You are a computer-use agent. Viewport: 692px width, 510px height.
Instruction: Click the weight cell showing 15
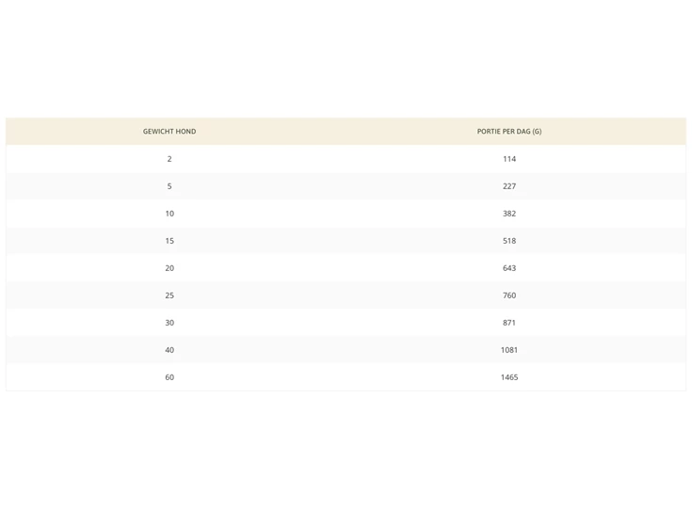click(169, 241)
